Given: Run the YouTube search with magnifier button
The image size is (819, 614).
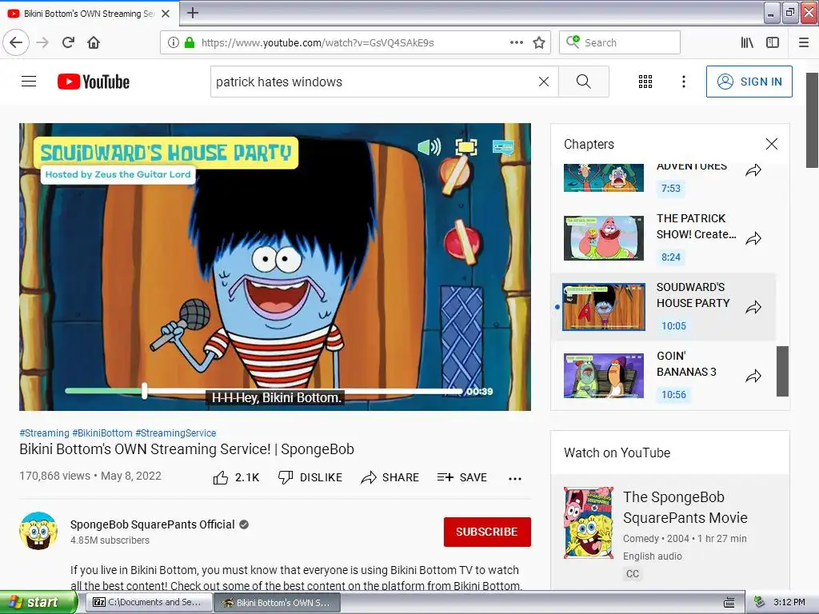Looking at the screenshot, I should pyautogui.click(x=583, y=82).
